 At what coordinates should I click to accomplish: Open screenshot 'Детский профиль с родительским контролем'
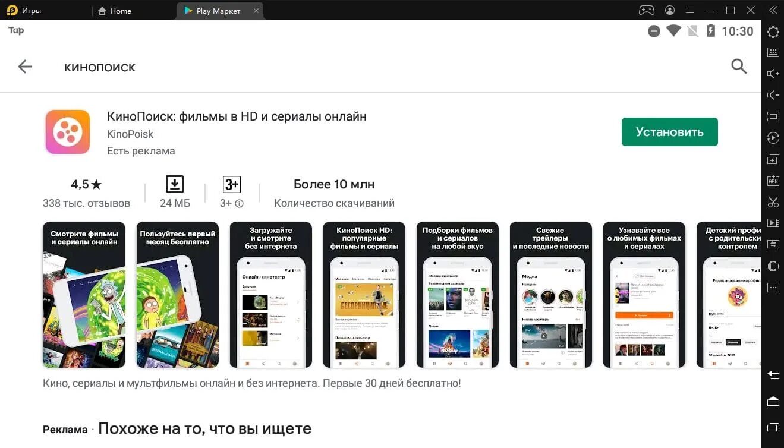tap(728, 295)
